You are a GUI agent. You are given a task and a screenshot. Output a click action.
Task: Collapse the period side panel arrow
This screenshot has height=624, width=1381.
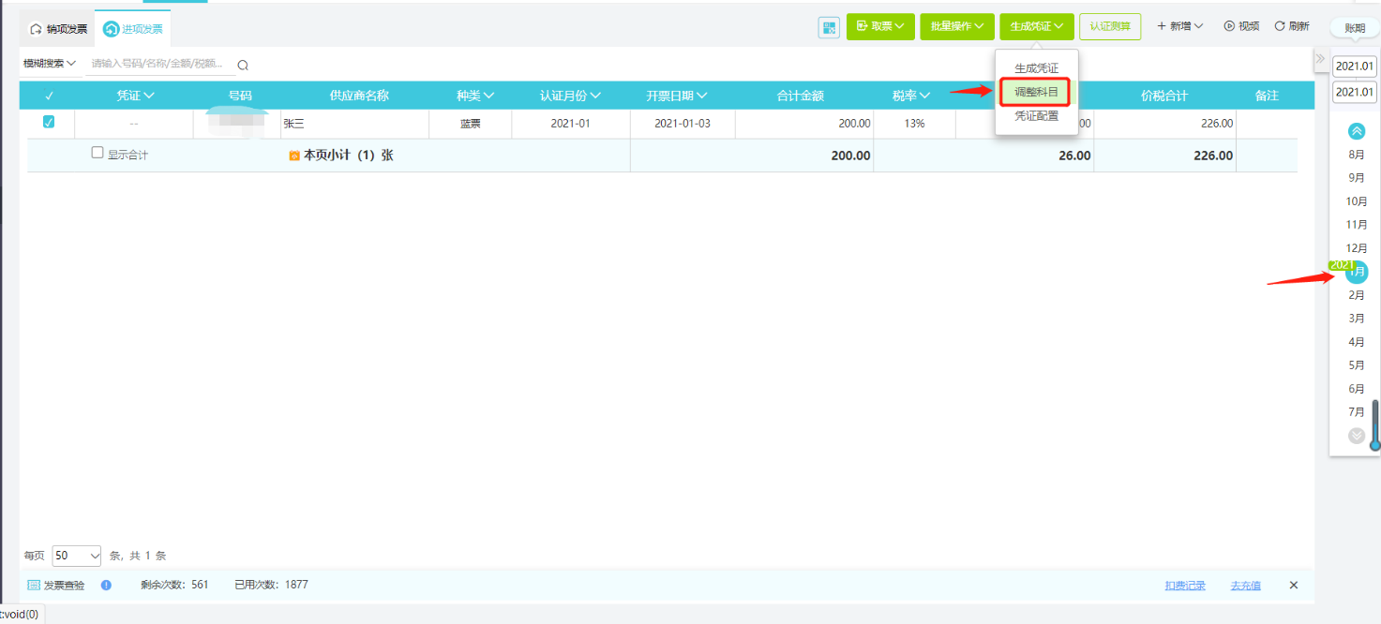click(1320, 59)
